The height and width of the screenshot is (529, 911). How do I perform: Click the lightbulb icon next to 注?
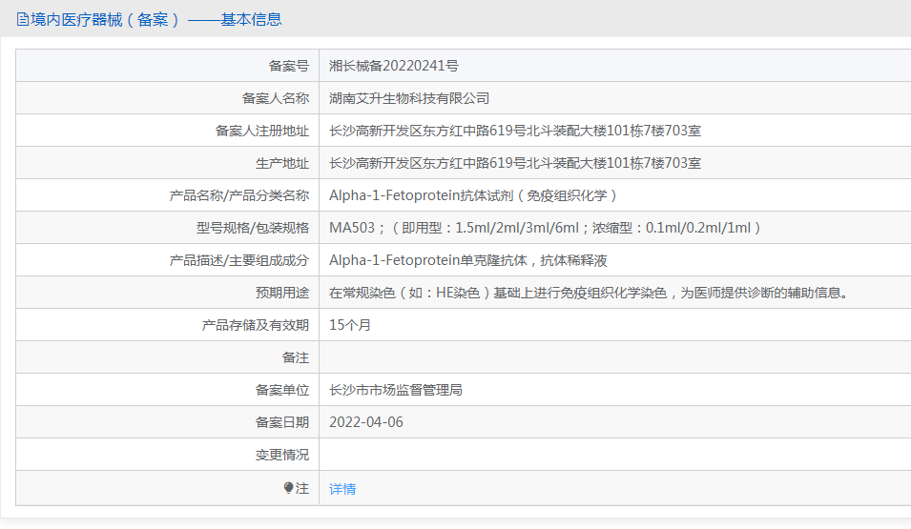coord(288,488)
